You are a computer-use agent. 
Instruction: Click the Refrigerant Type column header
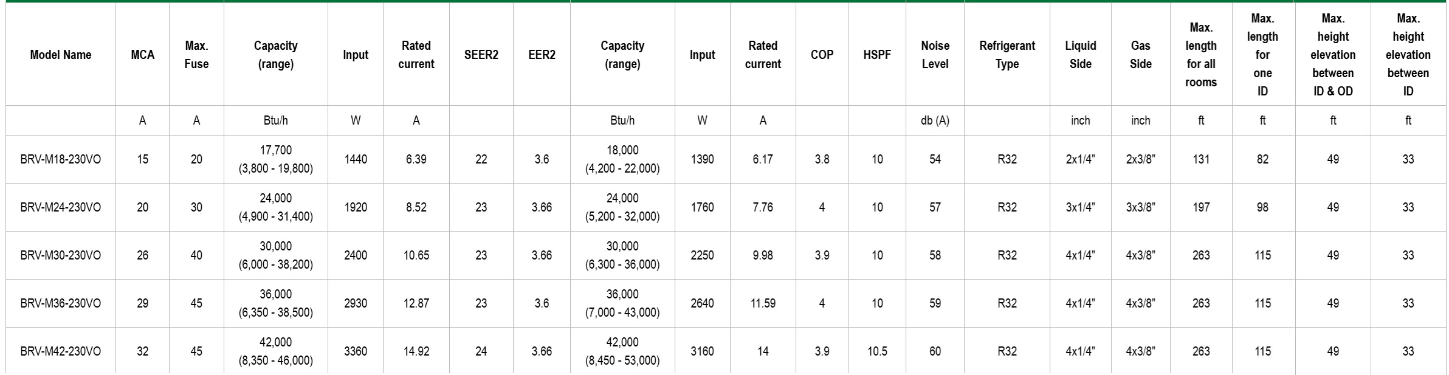(x=1007, y=55)
